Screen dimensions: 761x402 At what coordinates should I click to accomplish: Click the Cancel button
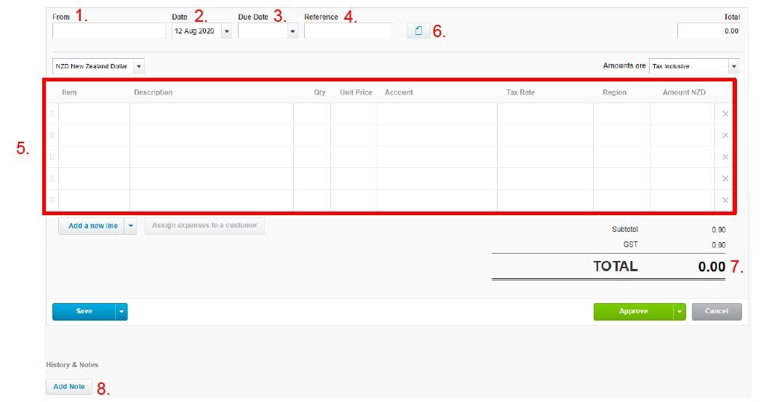point(716,312)
